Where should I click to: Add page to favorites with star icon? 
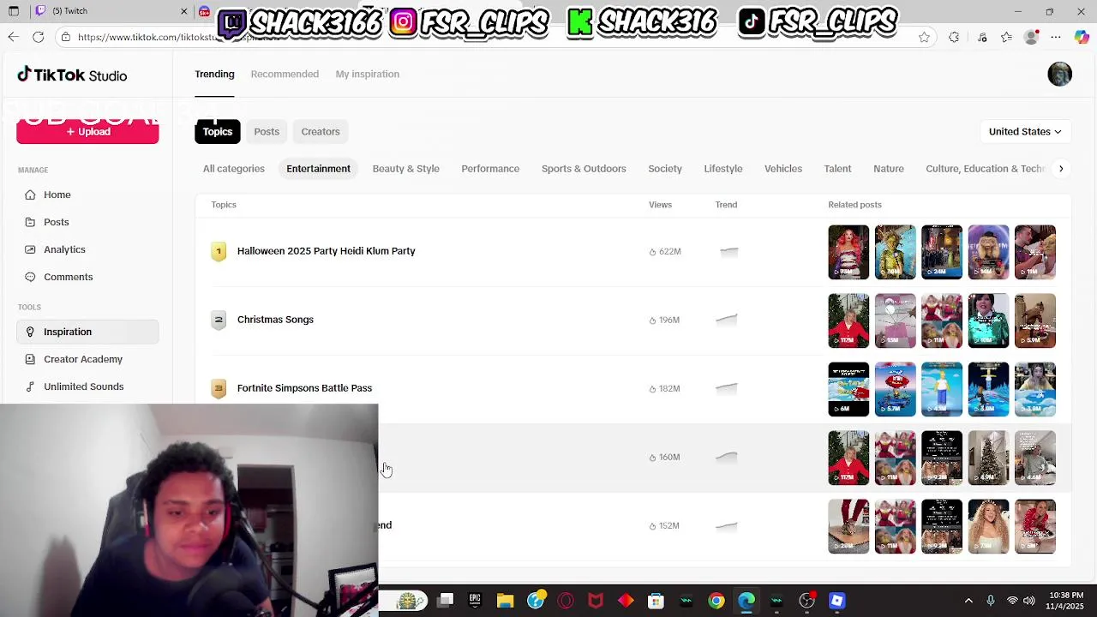[924, 37]
